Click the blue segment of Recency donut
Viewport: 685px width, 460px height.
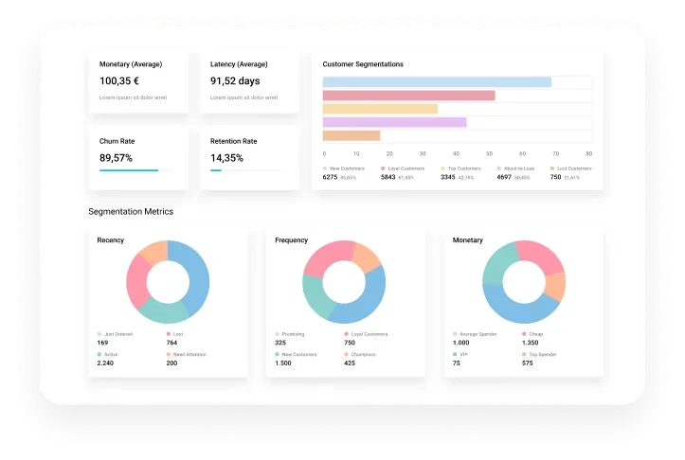point(196,274)
